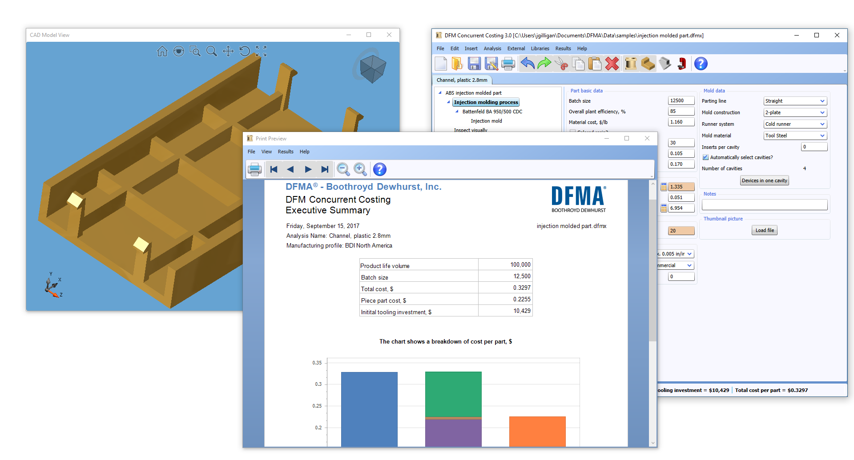The width and height of the screenshot is (854, 460).
Task: Go to first page in Print Preview
Action: click(274, 169)
